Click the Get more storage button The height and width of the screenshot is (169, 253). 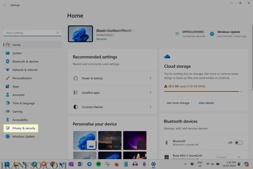[178, 103]
